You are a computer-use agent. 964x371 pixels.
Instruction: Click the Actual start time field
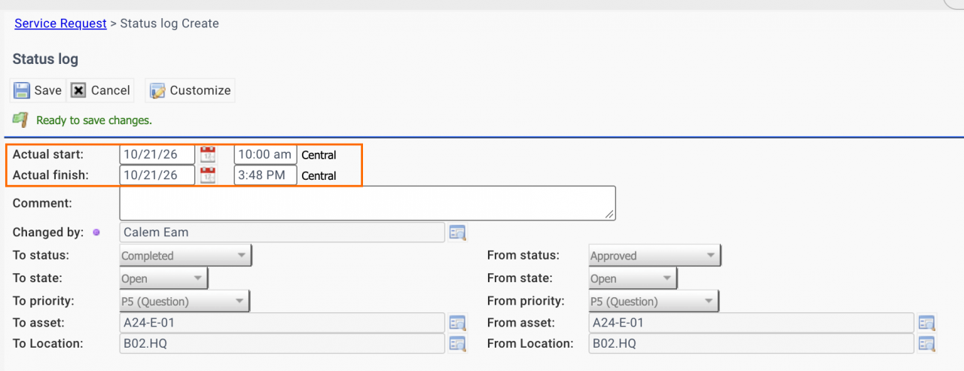coord(265,154)
